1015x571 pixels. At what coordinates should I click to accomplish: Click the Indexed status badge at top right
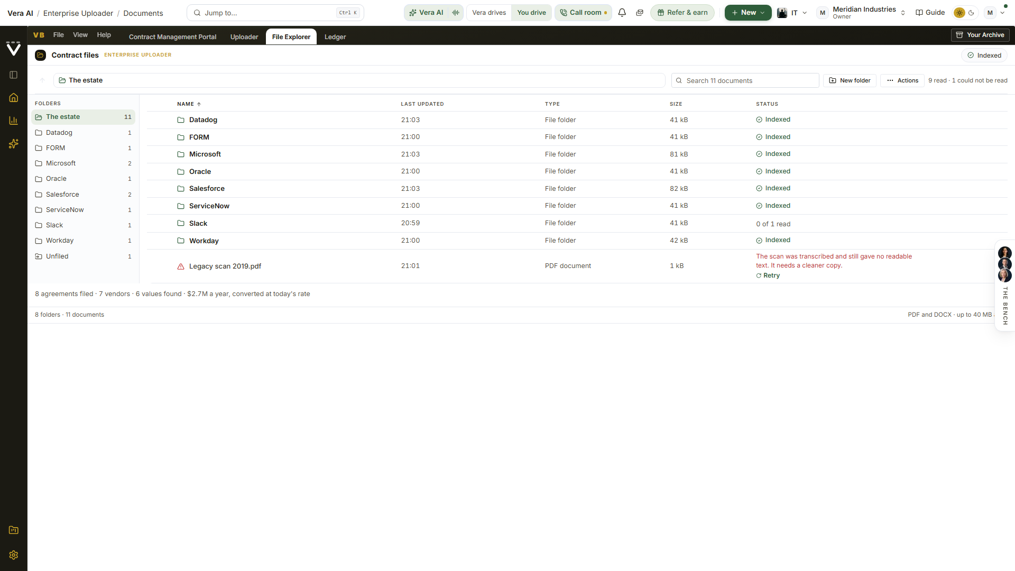click(x=984, y=56)
